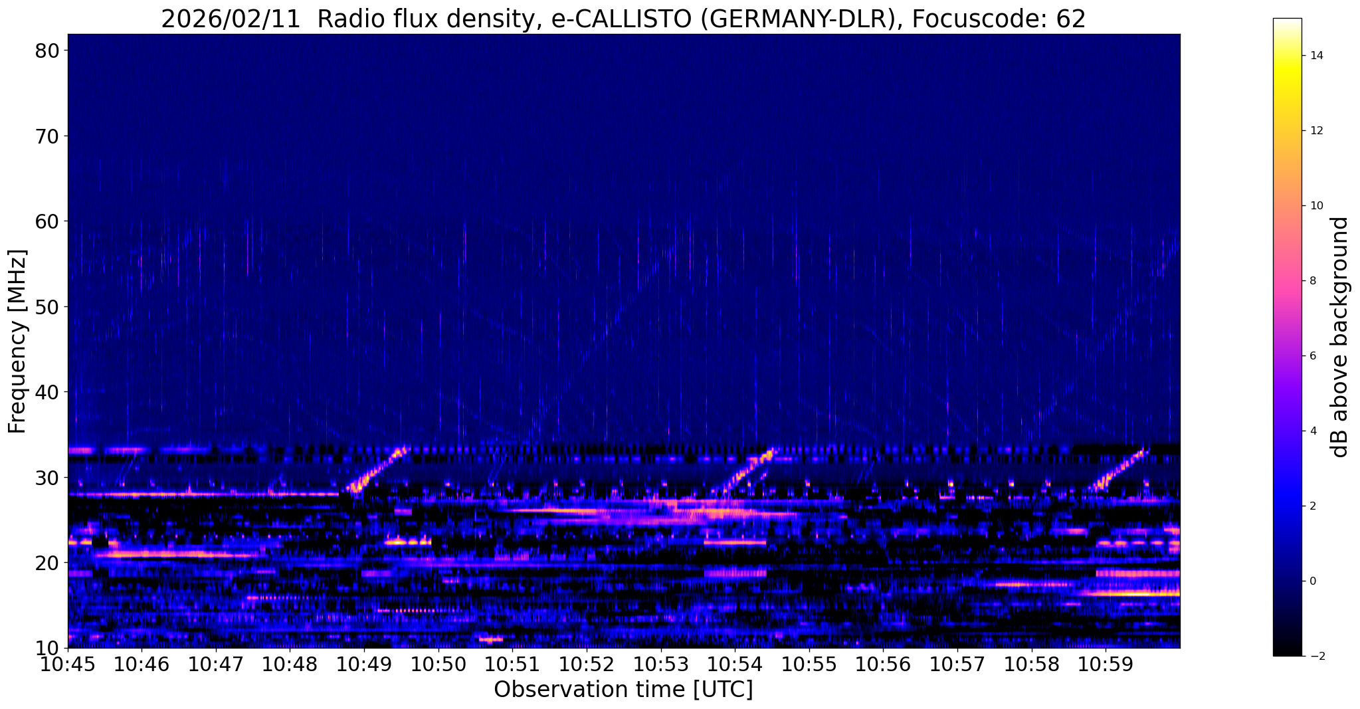Click the 30 MHz frequency tick label
Image resolution: width=1360 pixels, height=709 pixels.
click(x=47, y=477)
